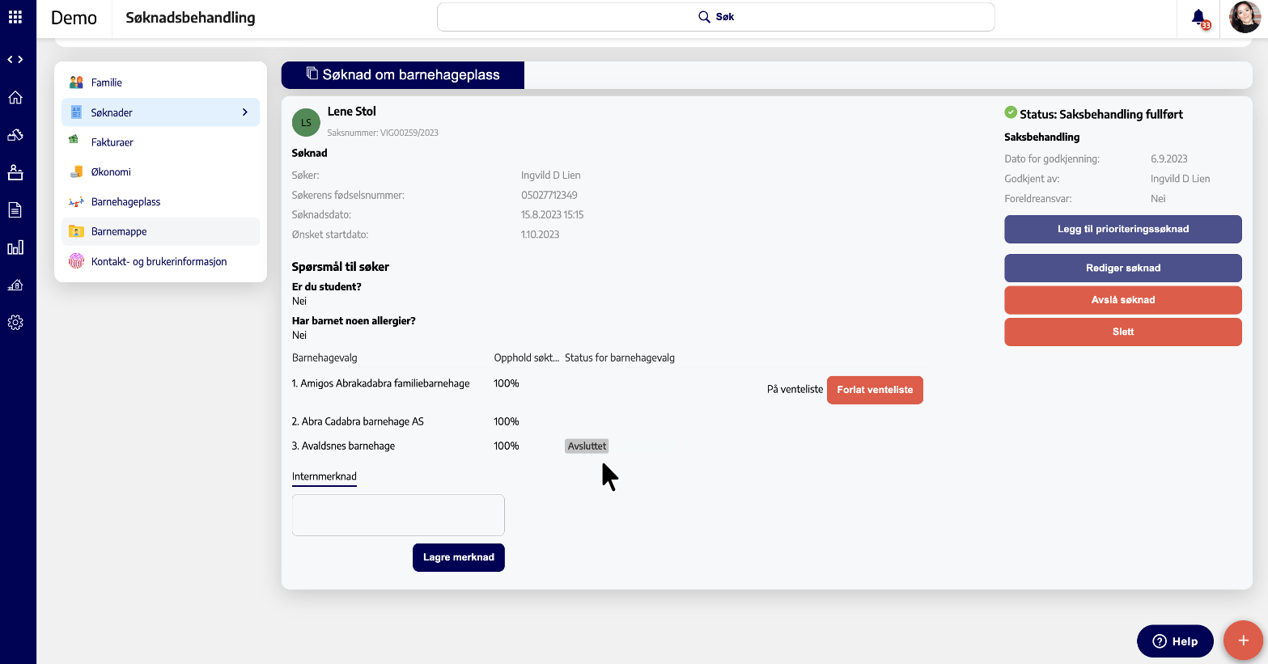This screenshot has width=1268, height=664.
Task: Click the Opphold søkt column header
Action: (x=527, y=357)
